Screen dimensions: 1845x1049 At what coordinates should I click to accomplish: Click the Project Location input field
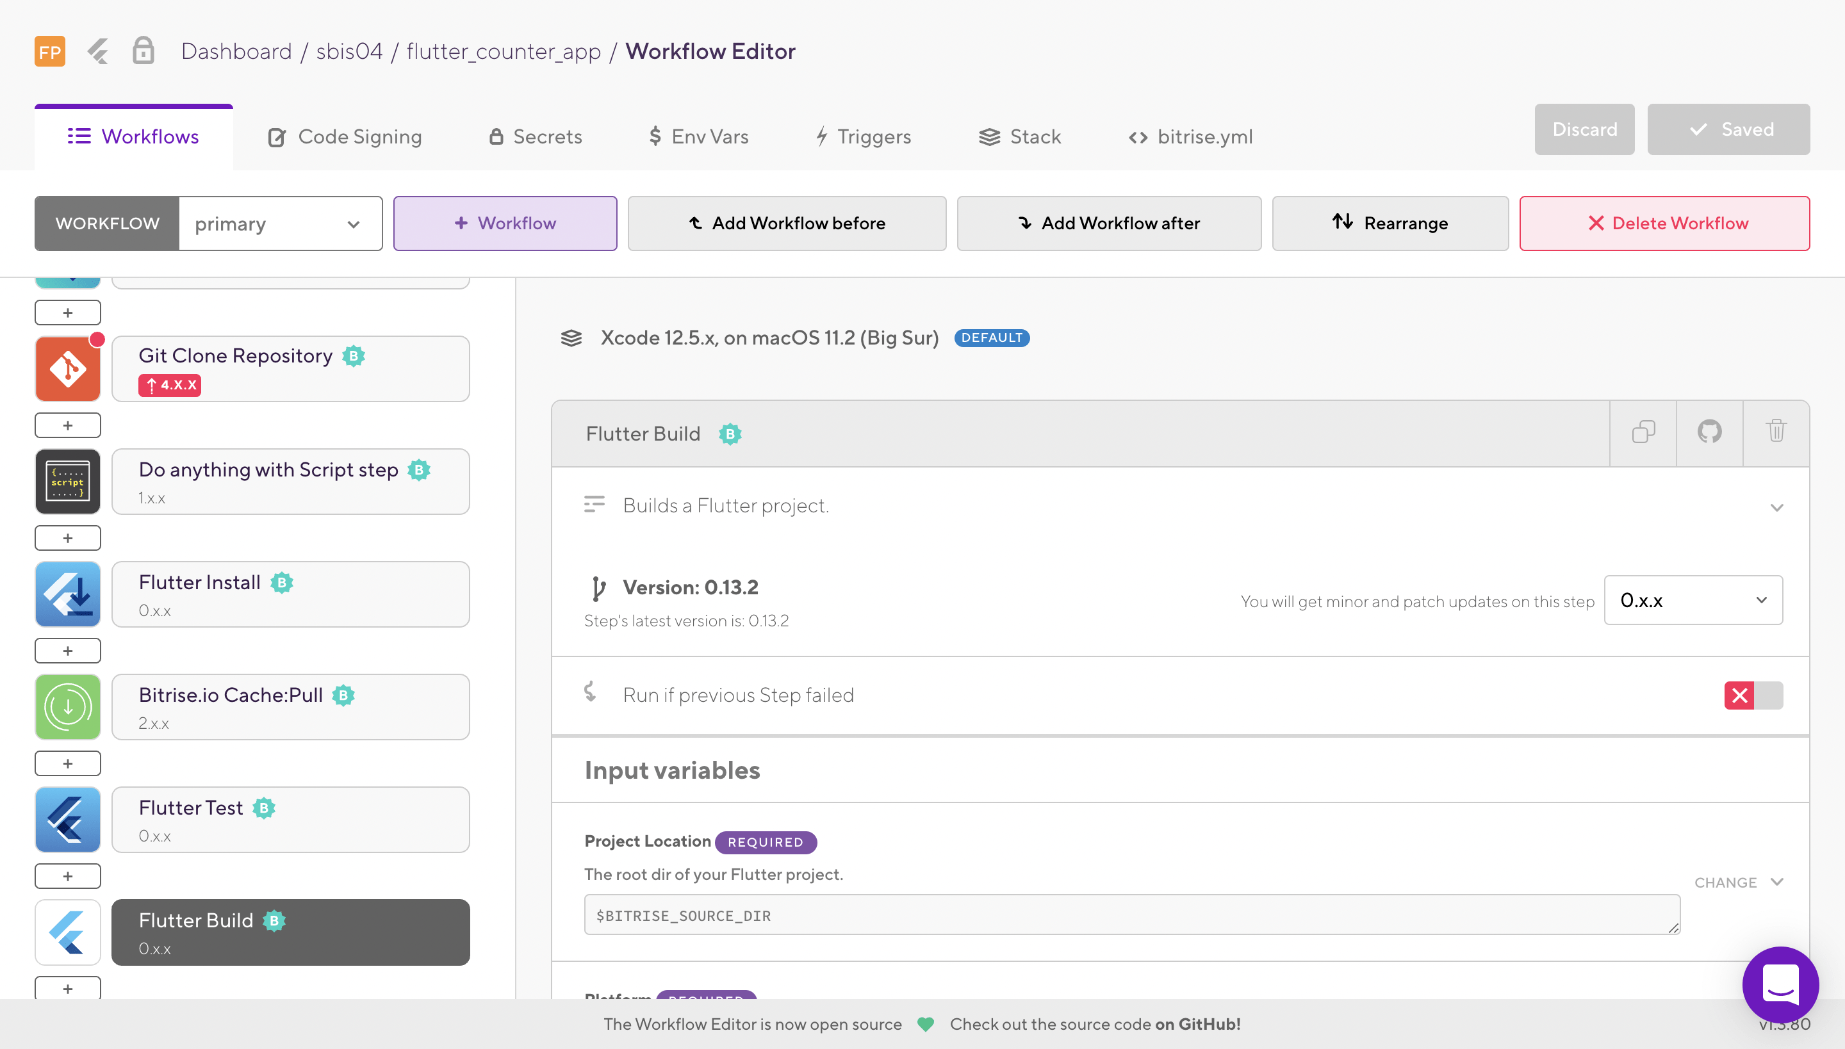(1131, 915)
